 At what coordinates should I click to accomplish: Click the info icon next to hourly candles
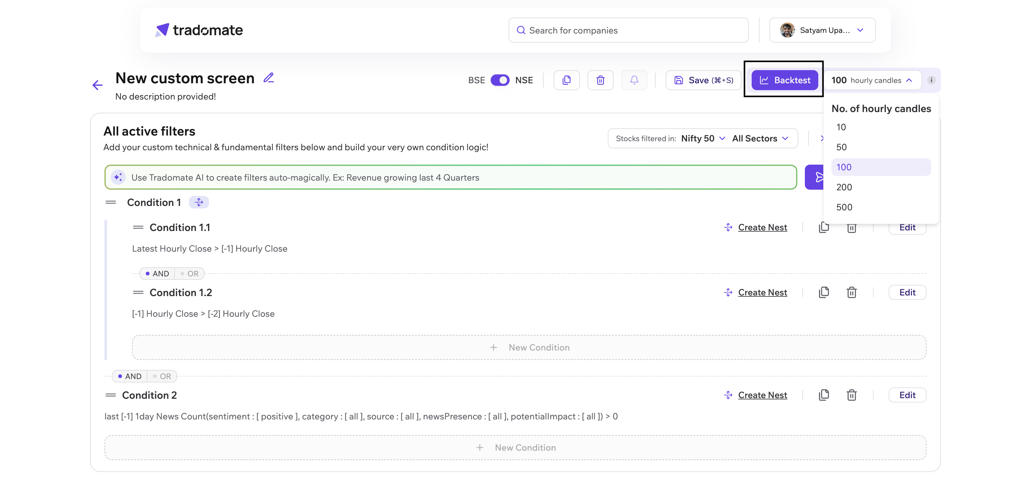pos(931,80)
